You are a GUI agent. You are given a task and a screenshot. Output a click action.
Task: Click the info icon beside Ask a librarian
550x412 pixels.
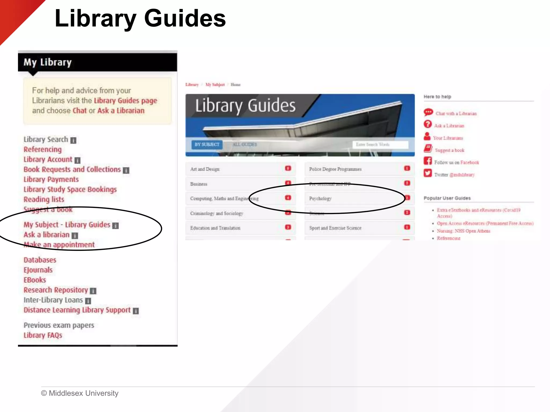[x=75, y=236]
